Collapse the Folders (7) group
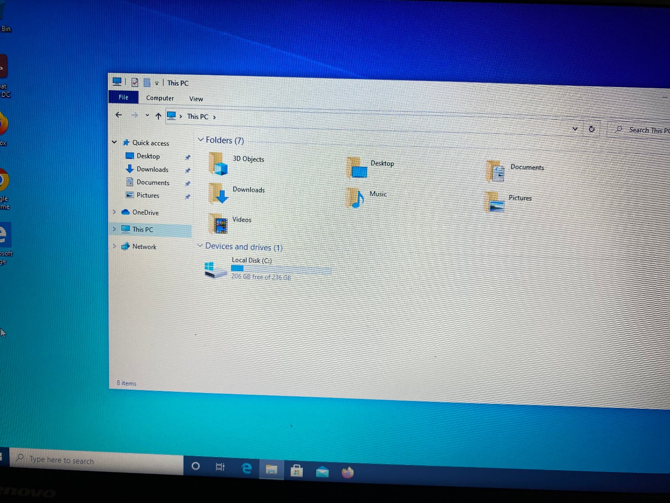The height and width of the screenshot is (503, 670). click(201, 139)
